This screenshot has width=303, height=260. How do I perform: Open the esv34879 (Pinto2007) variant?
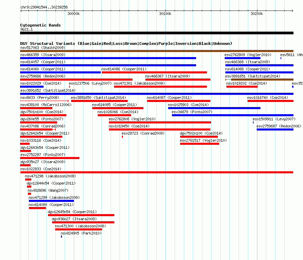233,115
